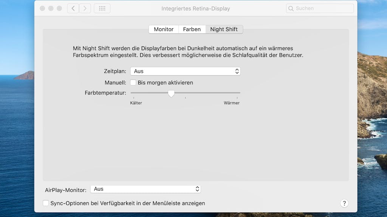Click the Kälter label under slider
The height and width of the screenshot is (217, 387).
pos(136,103)
